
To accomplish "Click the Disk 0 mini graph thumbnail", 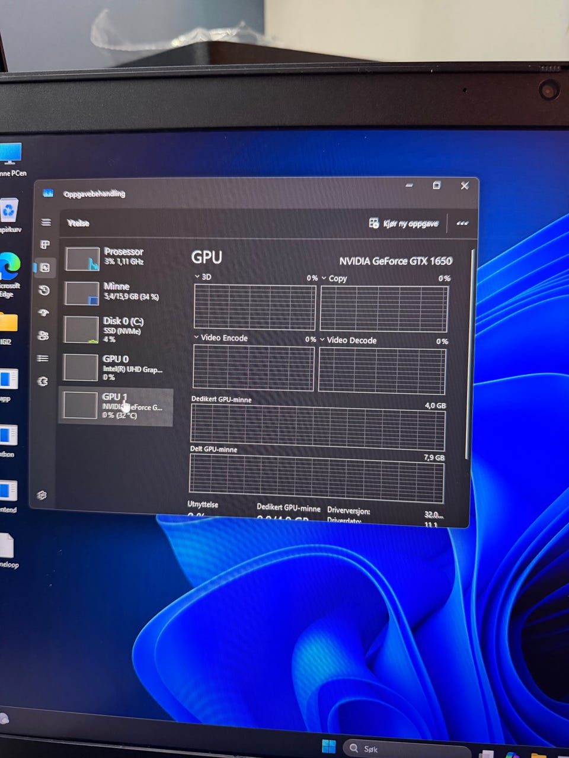I will point(81,330).
